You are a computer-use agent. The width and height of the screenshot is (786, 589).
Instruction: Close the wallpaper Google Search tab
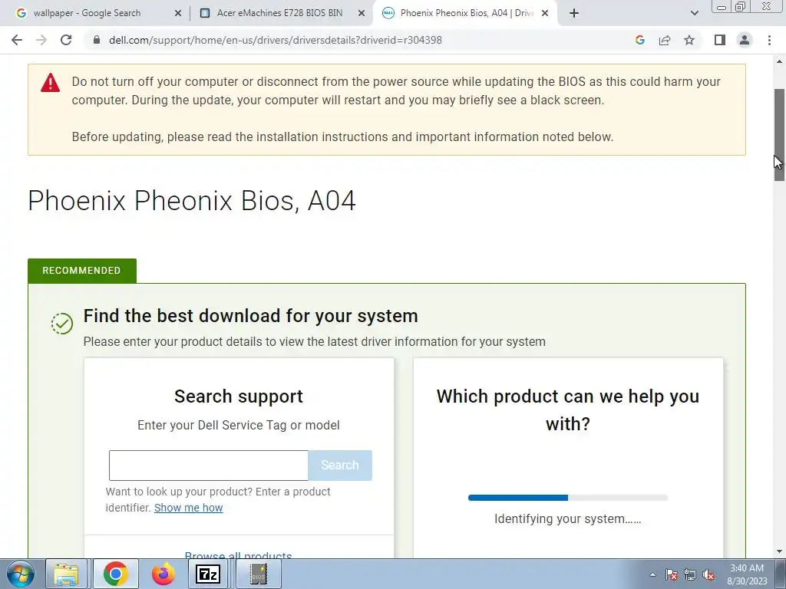177,14
